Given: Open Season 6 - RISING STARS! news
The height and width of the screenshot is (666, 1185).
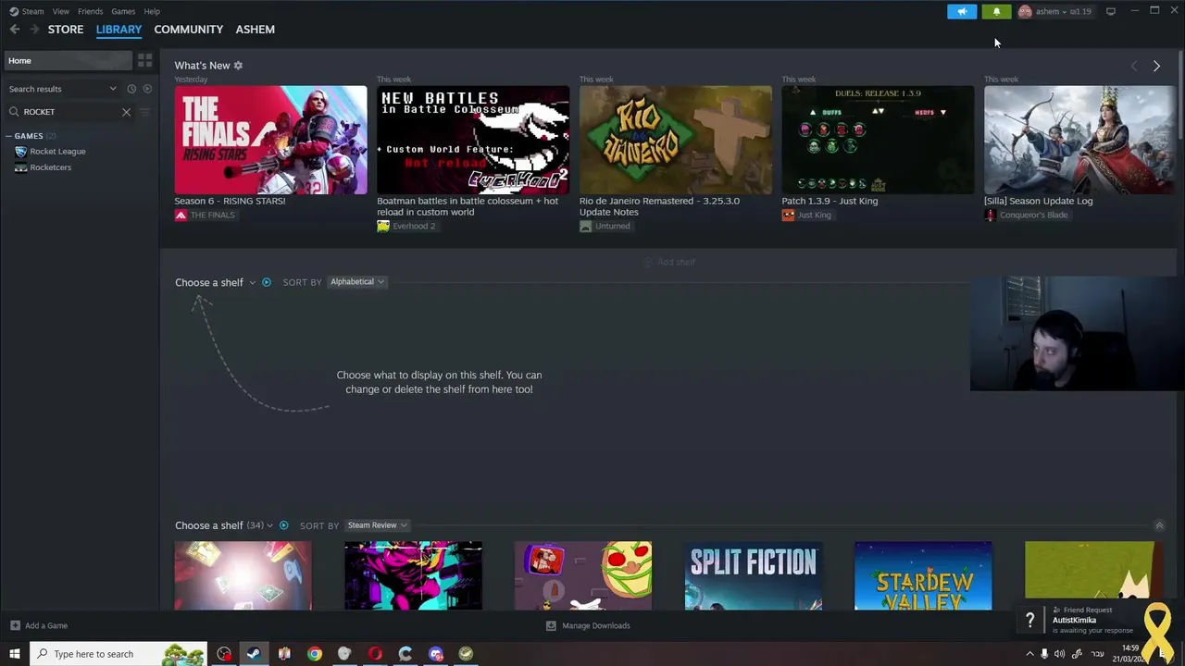Looking at the screenshot, I should [230, 201].
